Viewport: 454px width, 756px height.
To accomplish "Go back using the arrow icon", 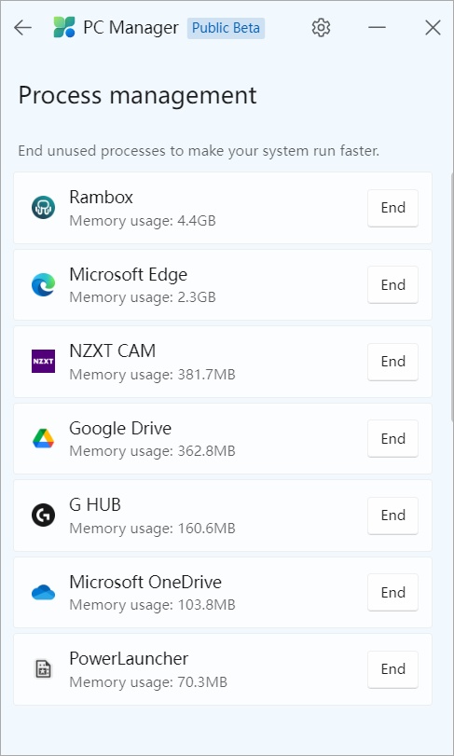I will tap(22, 28).
